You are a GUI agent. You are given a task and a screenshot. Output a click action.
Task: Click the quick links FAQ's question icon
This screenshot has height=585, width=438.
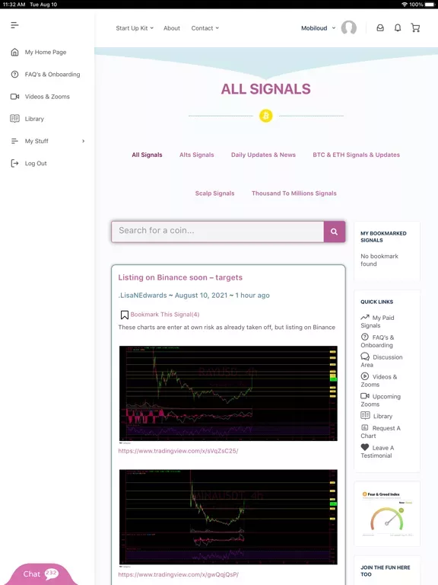365,337
